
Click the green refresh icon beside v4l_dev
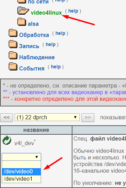(x=7, y=140)
